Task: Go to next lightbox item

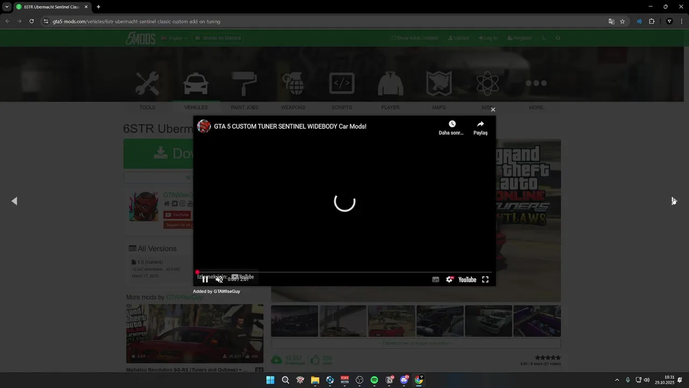Action: point(674,201)
